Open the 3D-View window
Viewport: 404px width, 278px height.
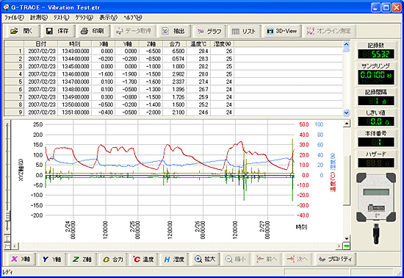coord(282,31)
